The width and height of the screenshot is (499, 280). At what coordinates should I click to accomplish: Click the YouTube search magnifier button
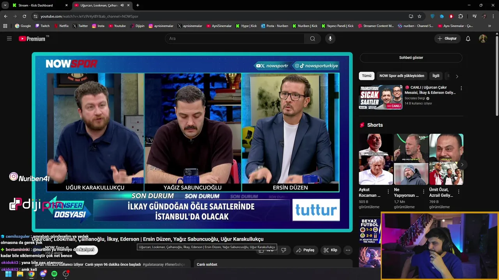click(312, 38)
